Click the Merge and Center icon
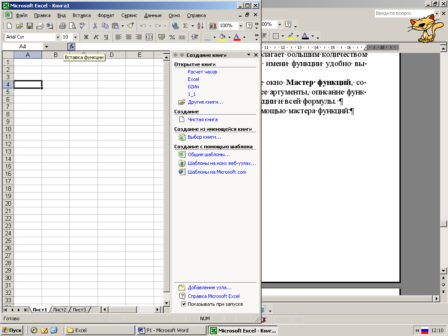The height and width of the screenshot is (336, 448). pos(149,37)
